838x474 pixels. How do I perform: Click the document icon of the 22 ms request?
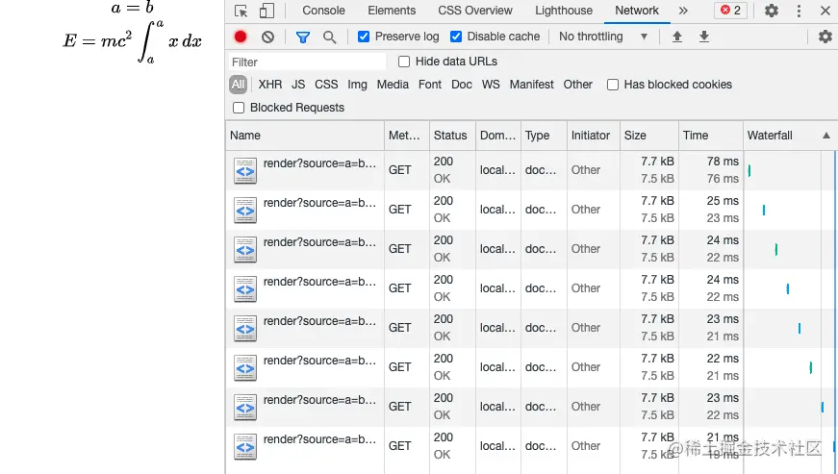[x=244, y=368]
